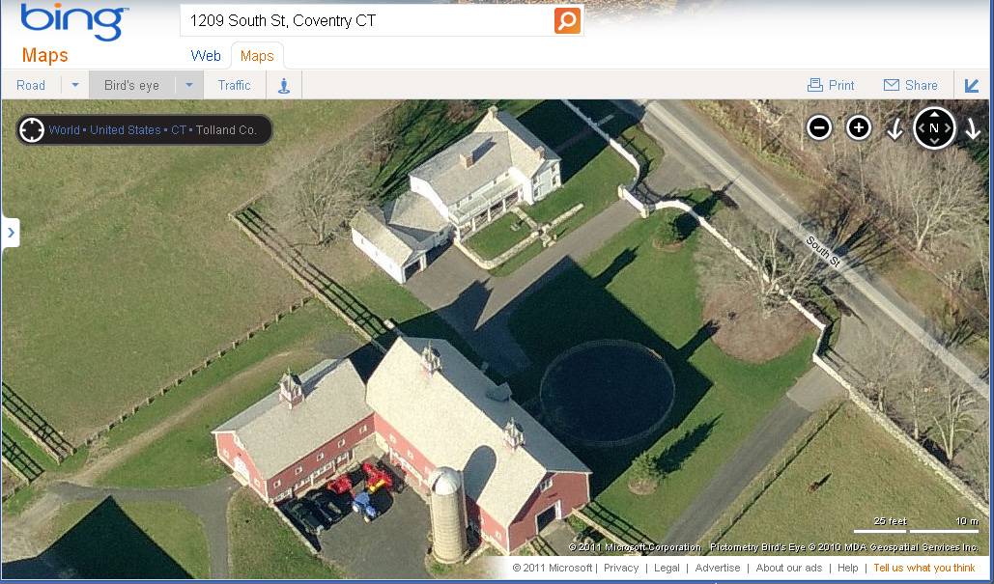This screenshot has height=584, width=994.
Task: Rotate view using the left curved arrow
Action: point(895,130)
